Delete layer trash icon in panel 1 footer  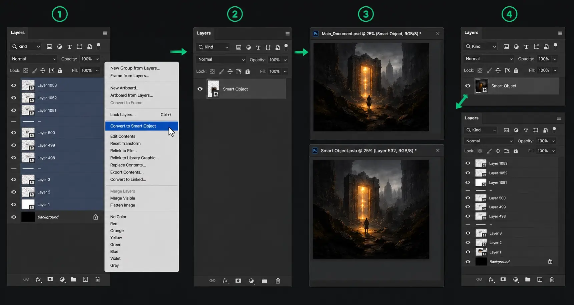(97, 279)
